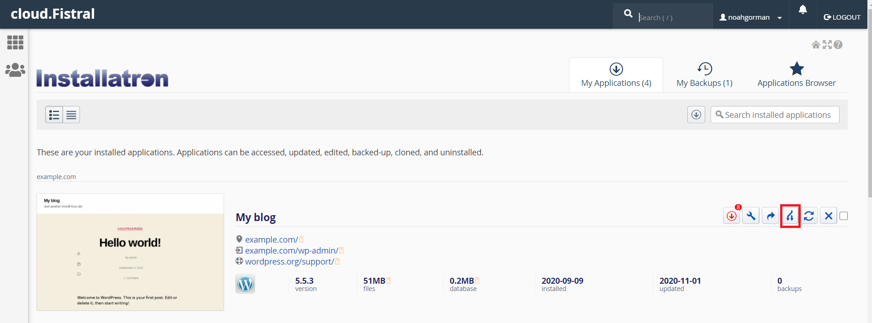Open the My Backups (1) tab
Screen dimensions: 872x323
pyautogui.click(x=704, y=75)
